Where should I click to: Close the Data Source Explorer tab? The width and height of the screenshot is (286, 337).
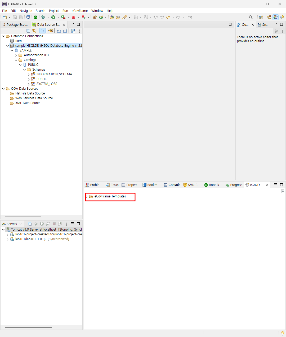64,25
